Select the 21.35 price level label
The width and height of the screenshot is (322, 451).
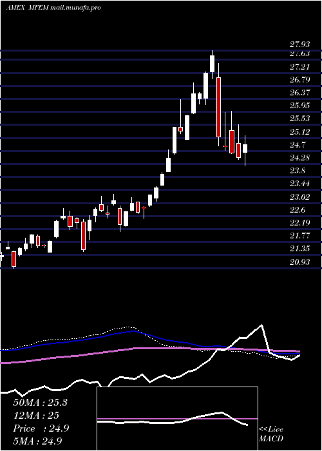[300, 249]
